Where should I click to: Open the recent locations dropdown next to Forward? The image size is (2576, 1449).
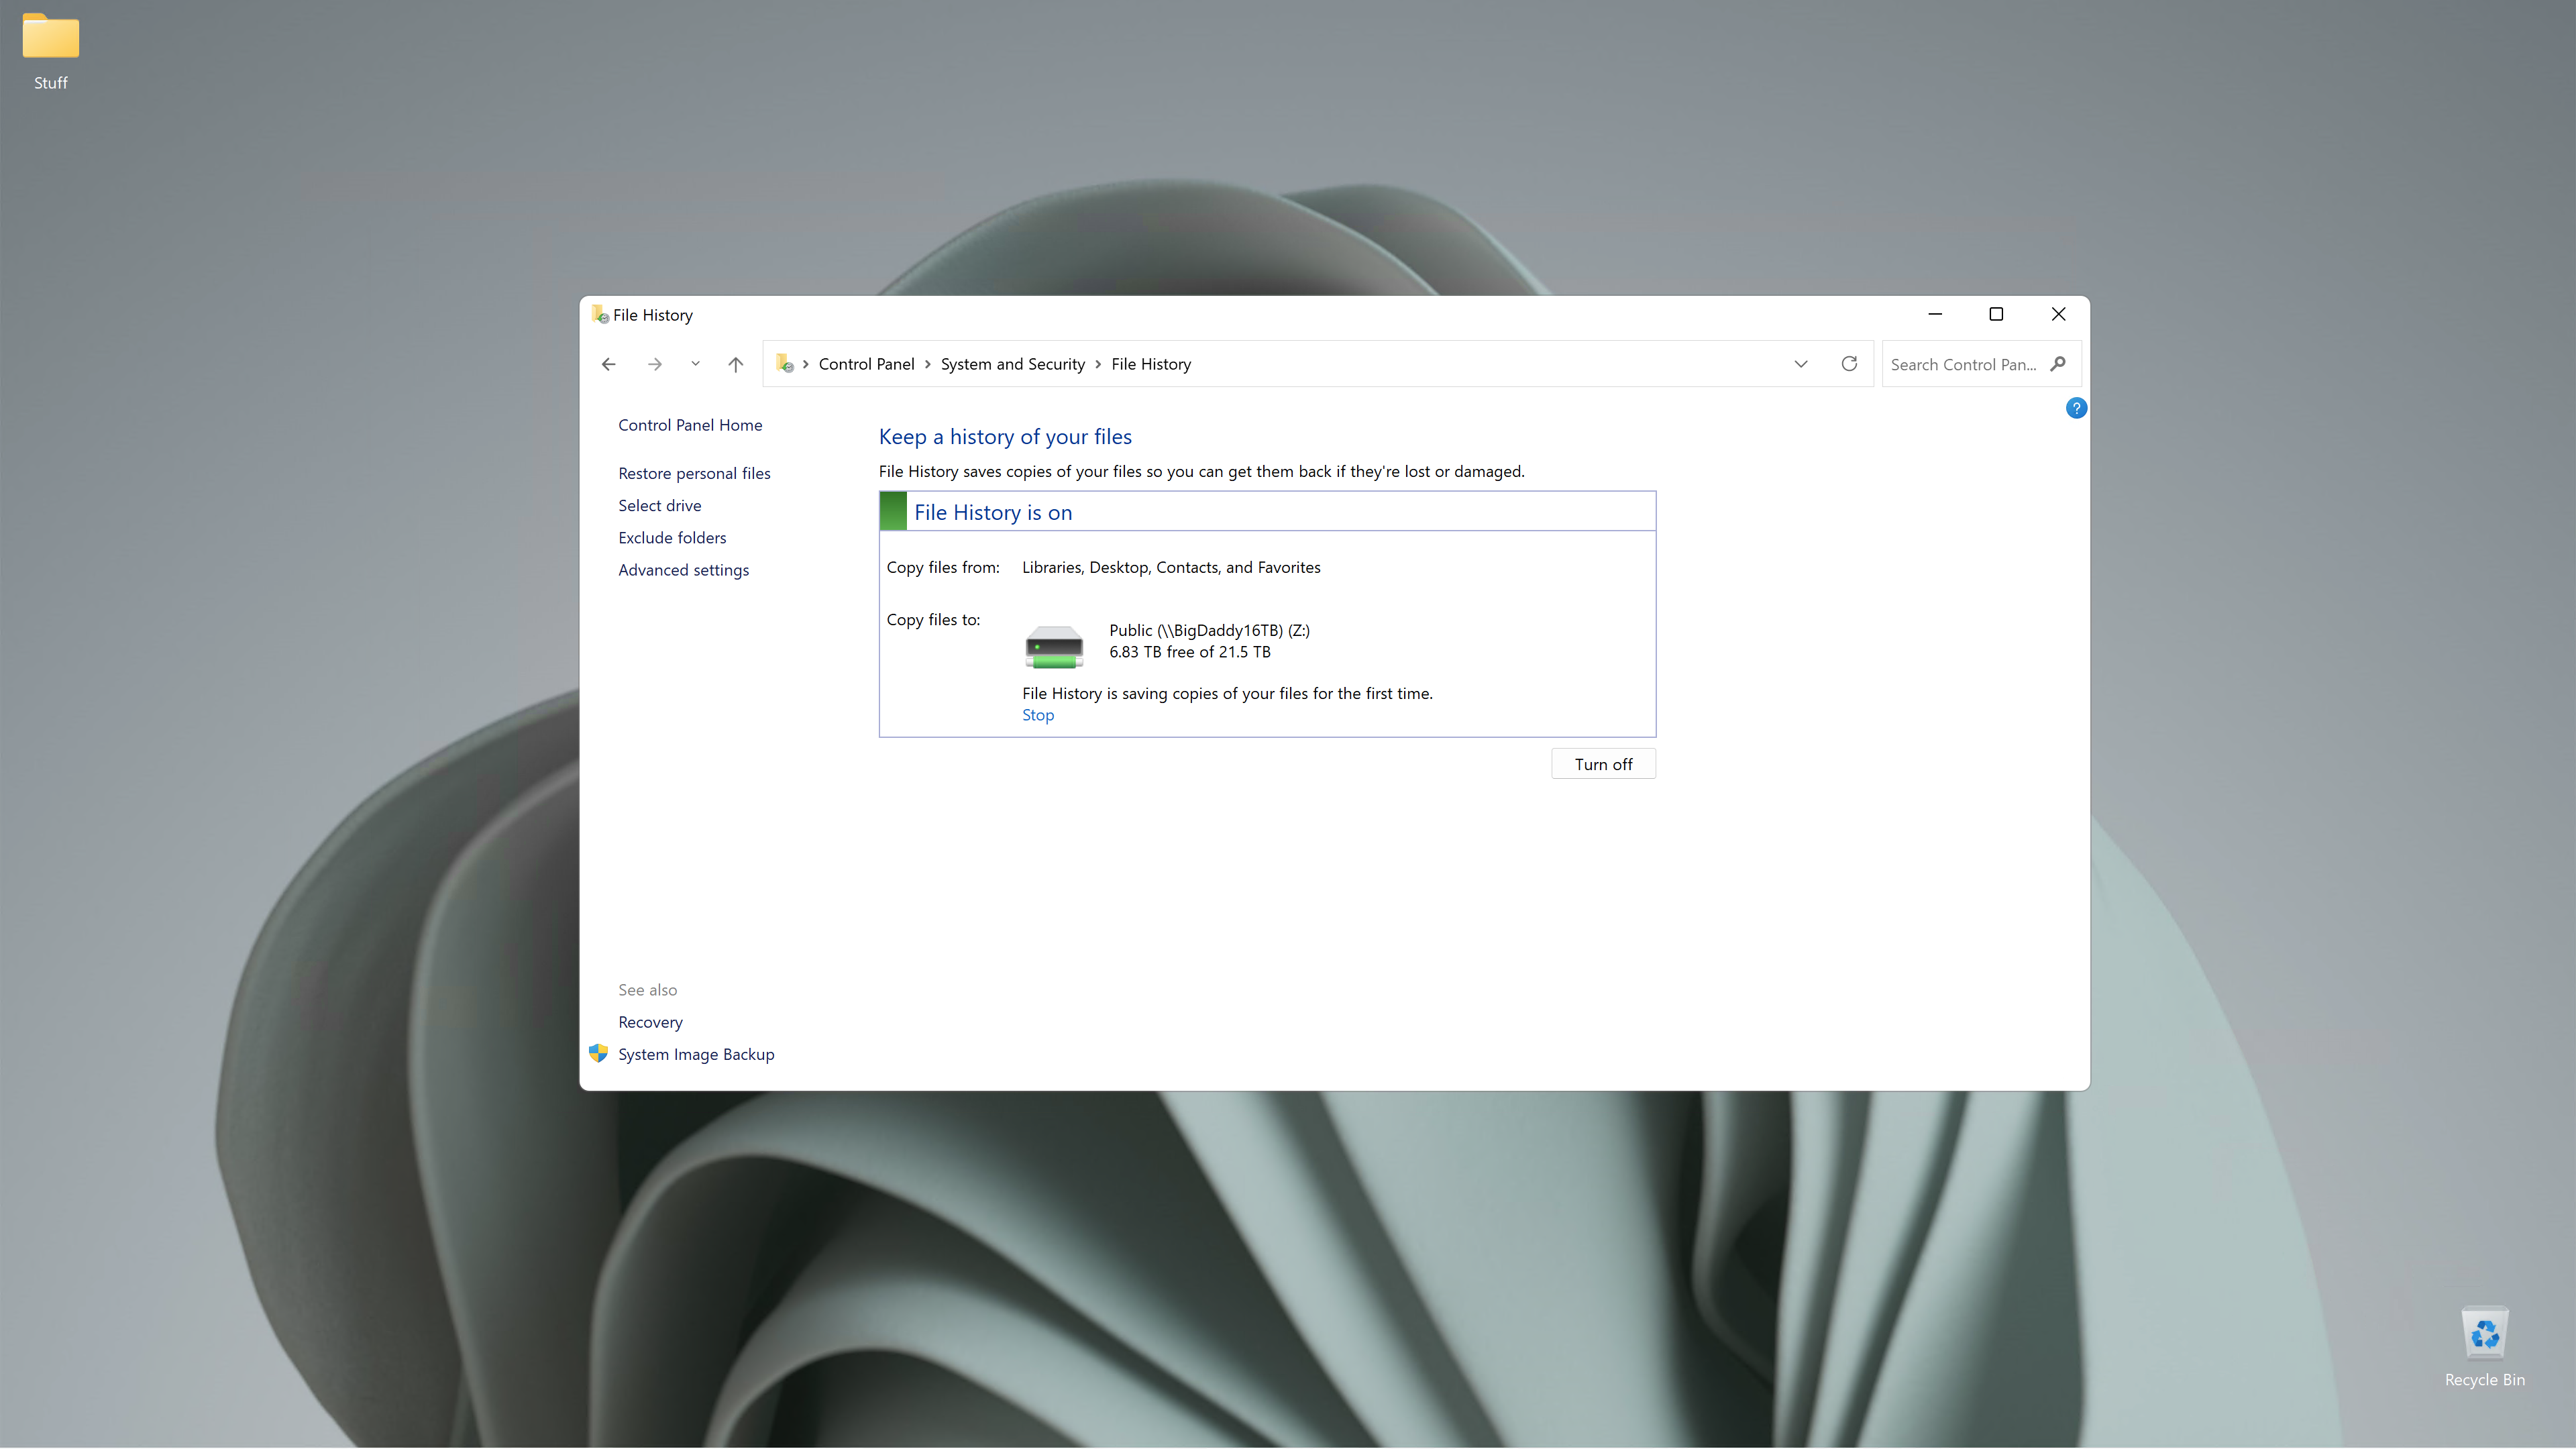pyautogui.click(x=695, y=363)
